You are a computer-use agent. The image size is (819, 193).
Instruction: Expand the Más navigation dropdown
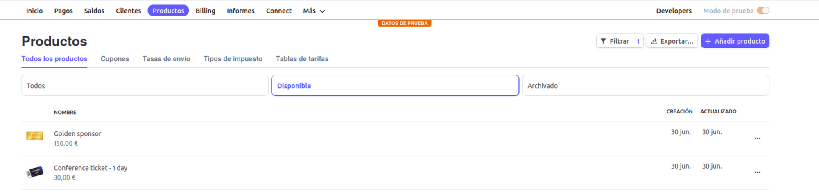(314, 11)
